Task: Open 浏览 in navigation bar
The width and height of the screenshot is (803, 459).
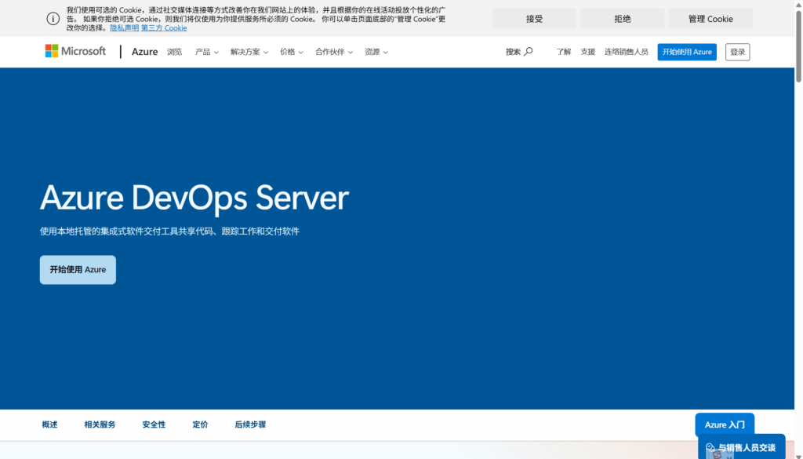Action: 175,52
